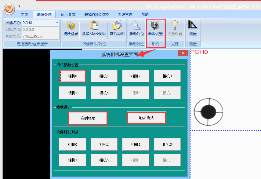
Task: Switch to 触发模式 trigger mode
Action: pyautogui.click(x=146, y=118)
